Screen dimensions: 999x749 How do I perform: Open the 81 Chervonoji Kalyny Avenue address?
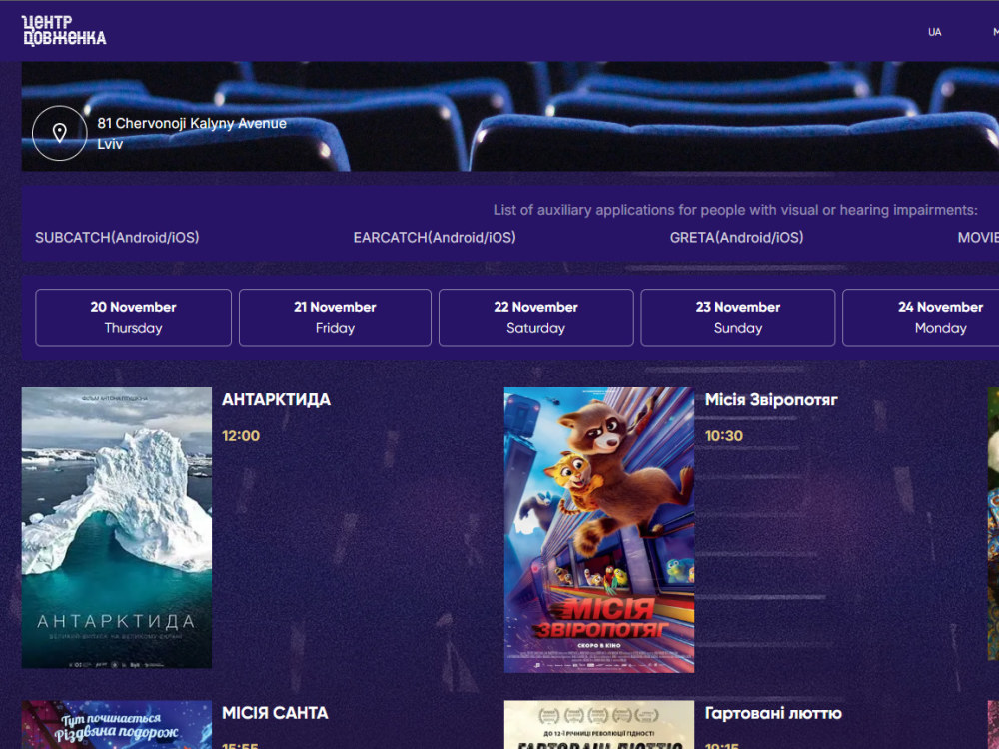click(x=191, y=133)
